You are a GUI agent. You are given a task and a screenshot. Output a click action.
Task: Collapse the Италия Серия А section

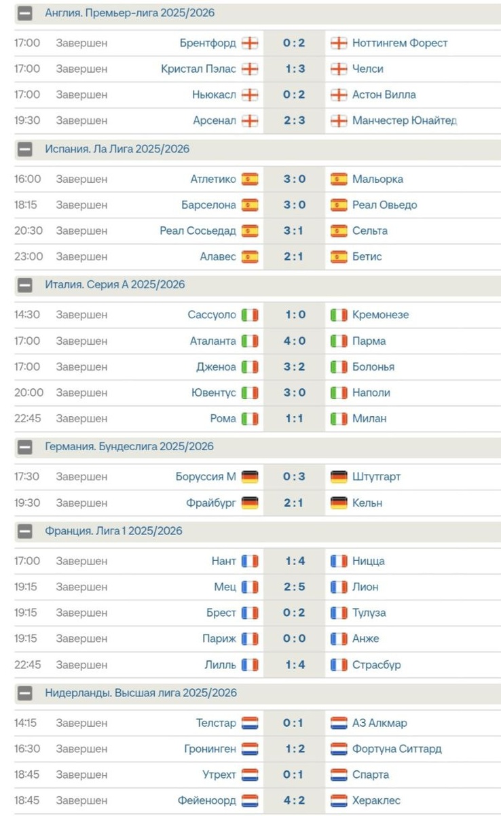(25, 285)
